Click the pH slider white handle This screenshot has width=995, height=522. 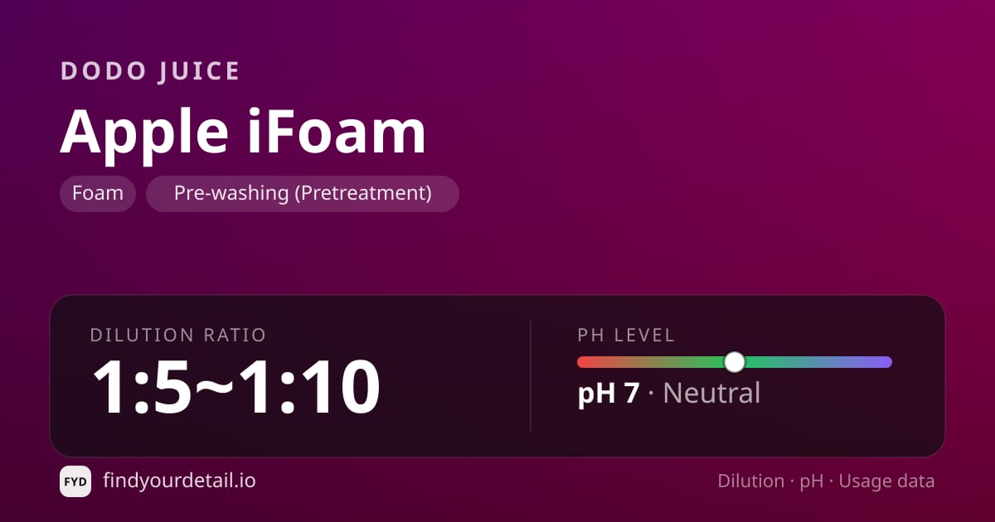[x=735, y=362]
